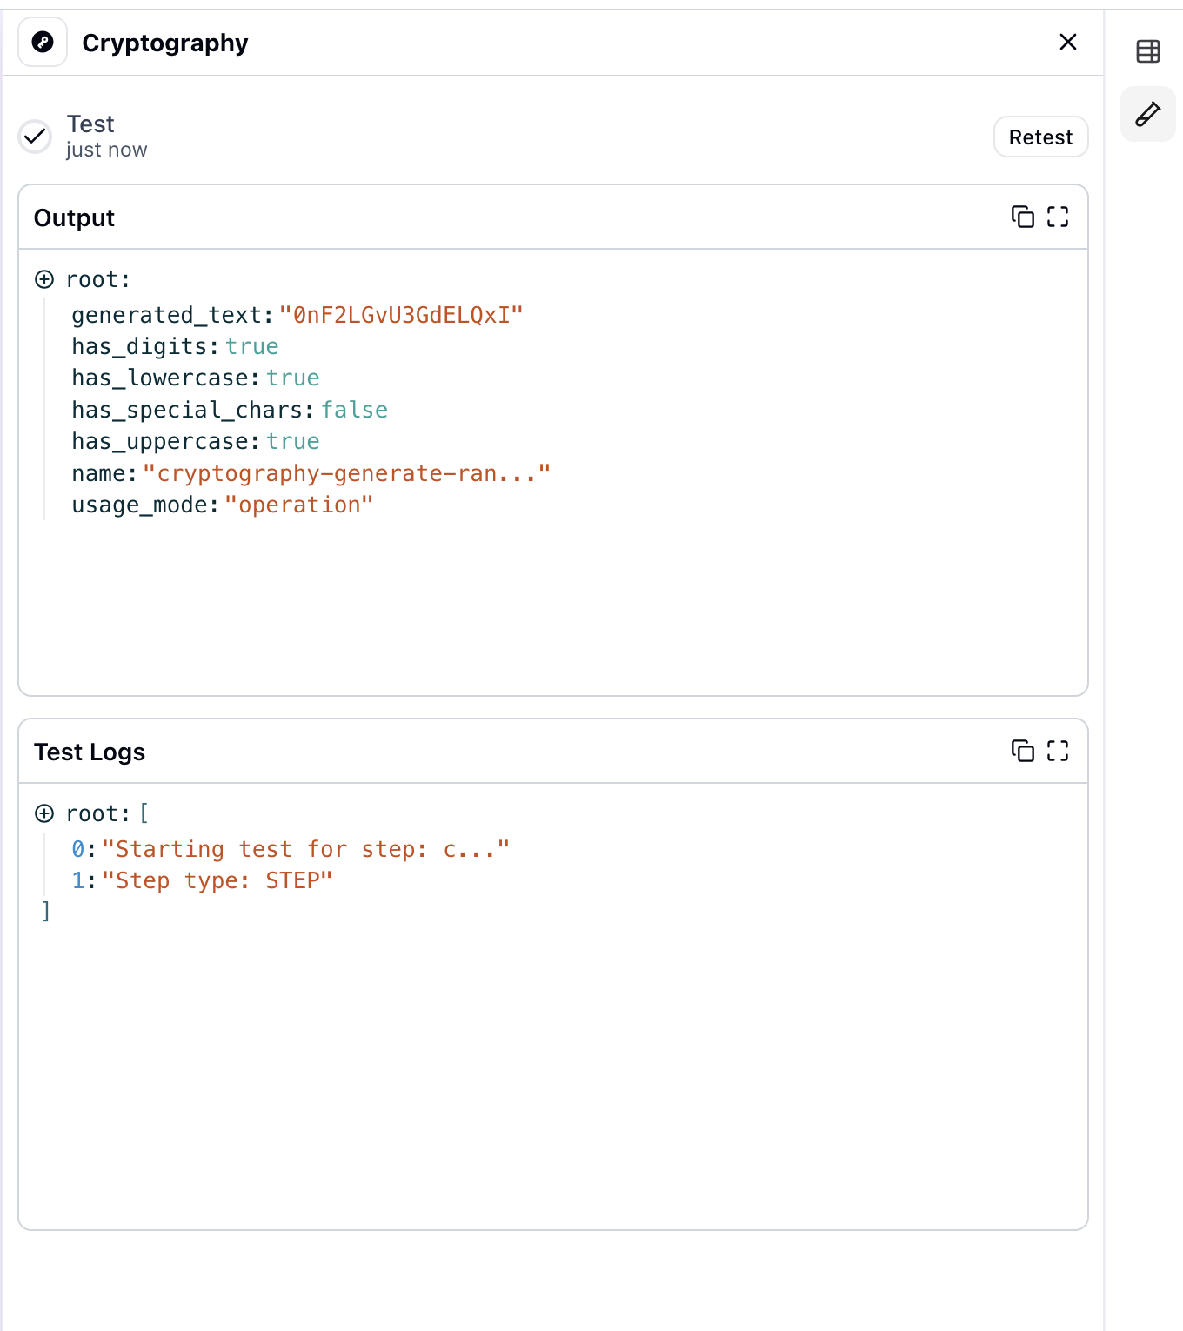
Task: Select the test tube sidebar icon
Action: (1147, 114)
